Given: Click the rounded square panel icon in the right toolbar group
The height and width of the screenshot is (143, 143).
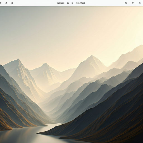Looking at the screenshot, I should (133, 3).
